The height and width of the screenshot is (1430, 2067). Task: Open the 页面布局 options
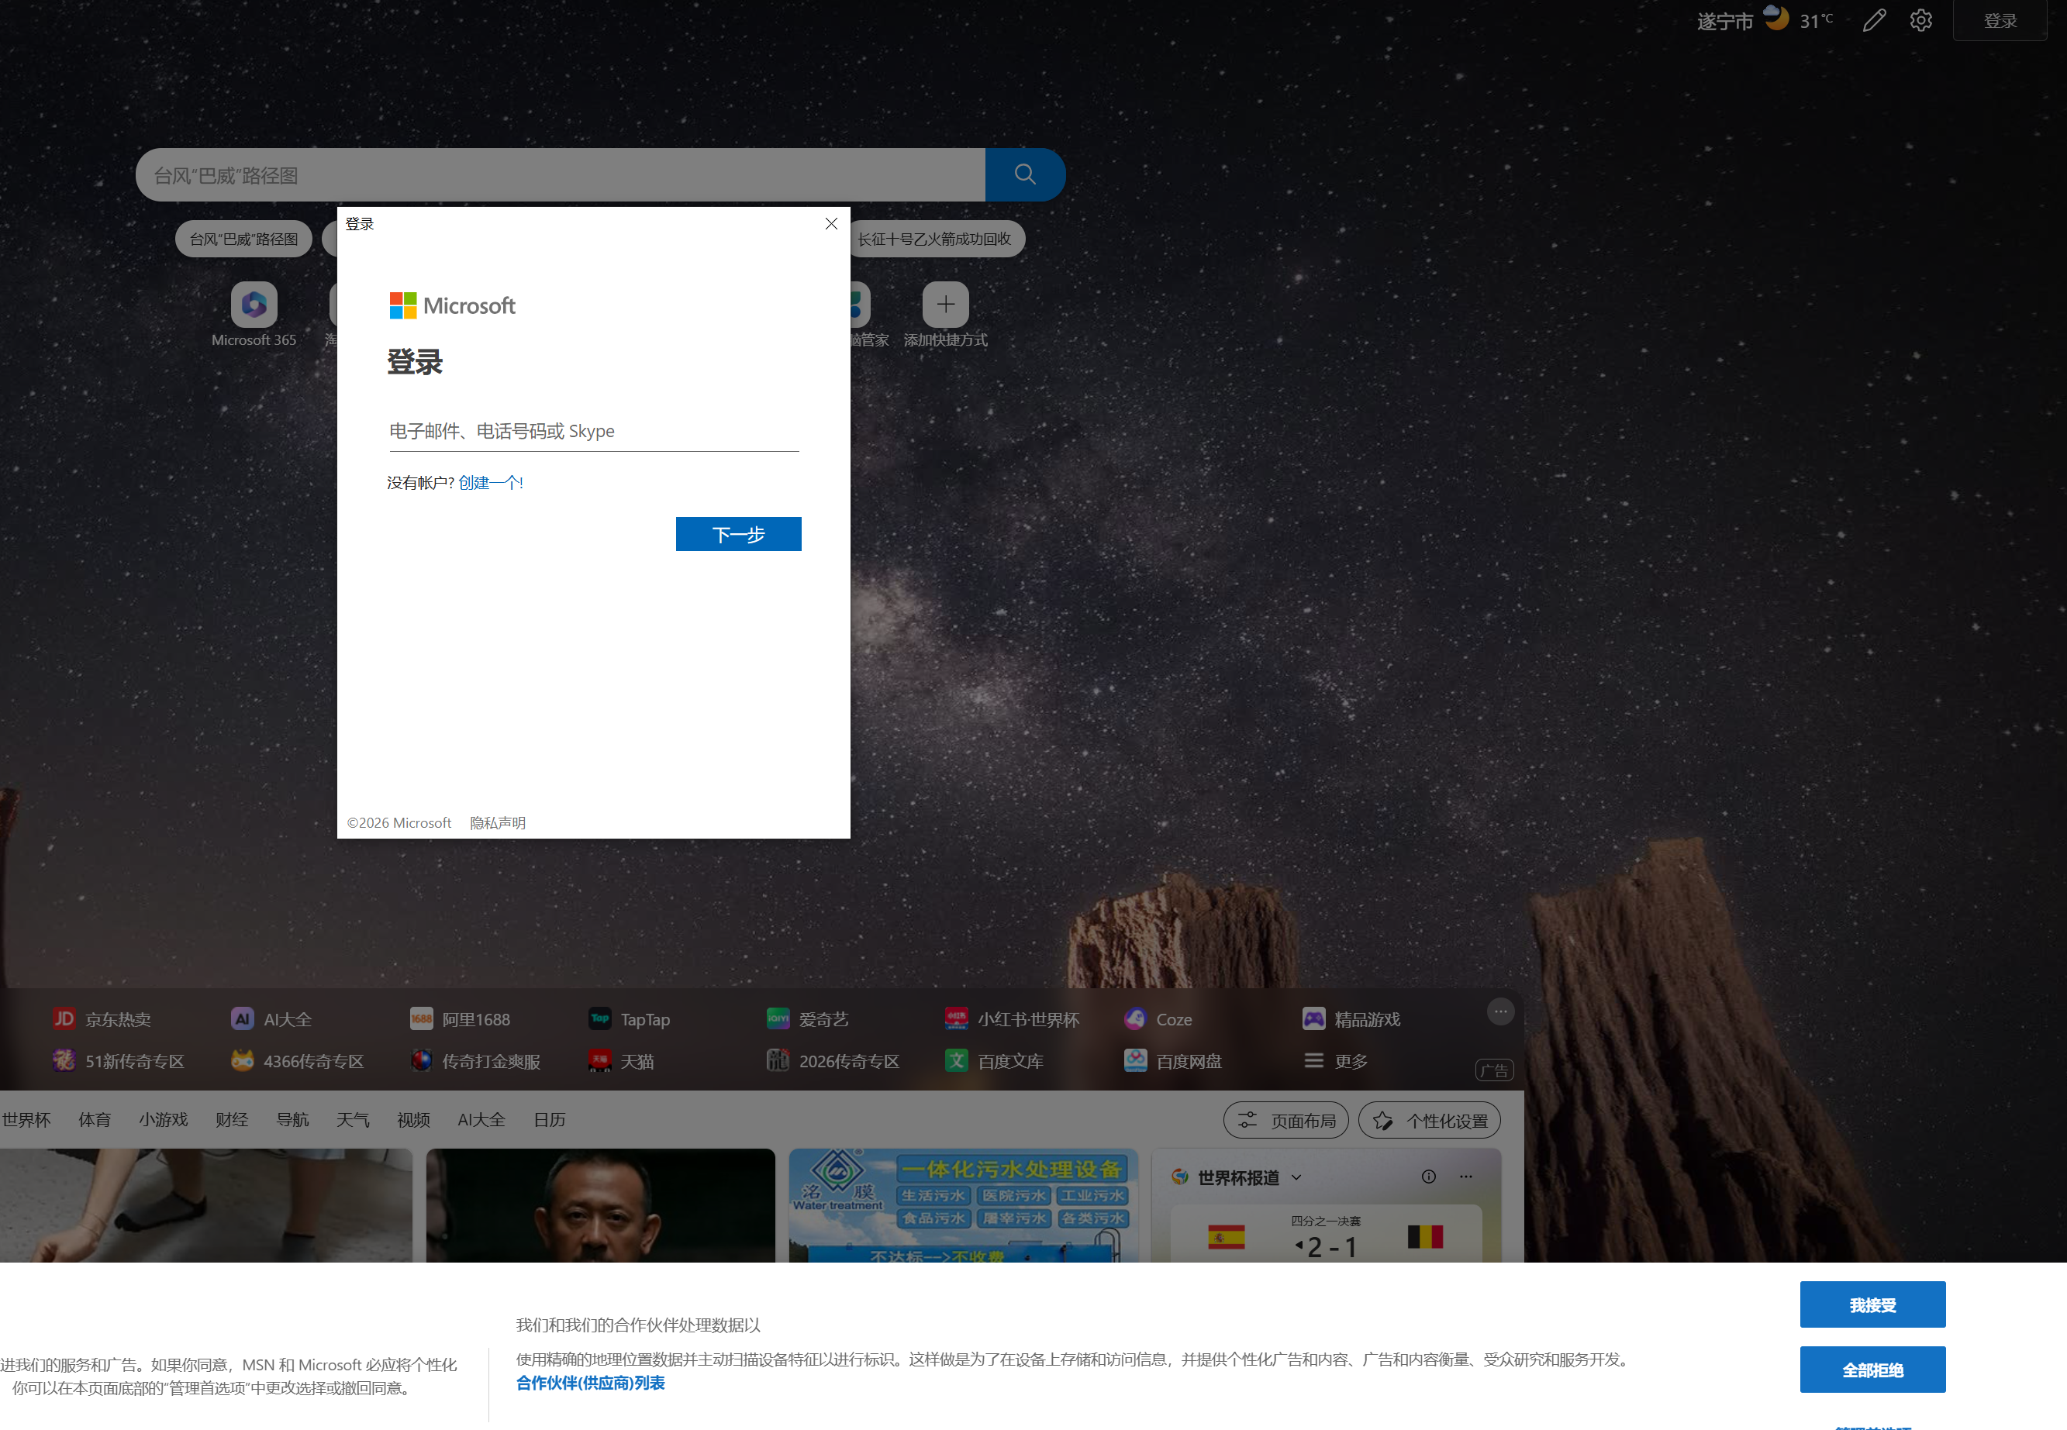pos(1285,1120)
